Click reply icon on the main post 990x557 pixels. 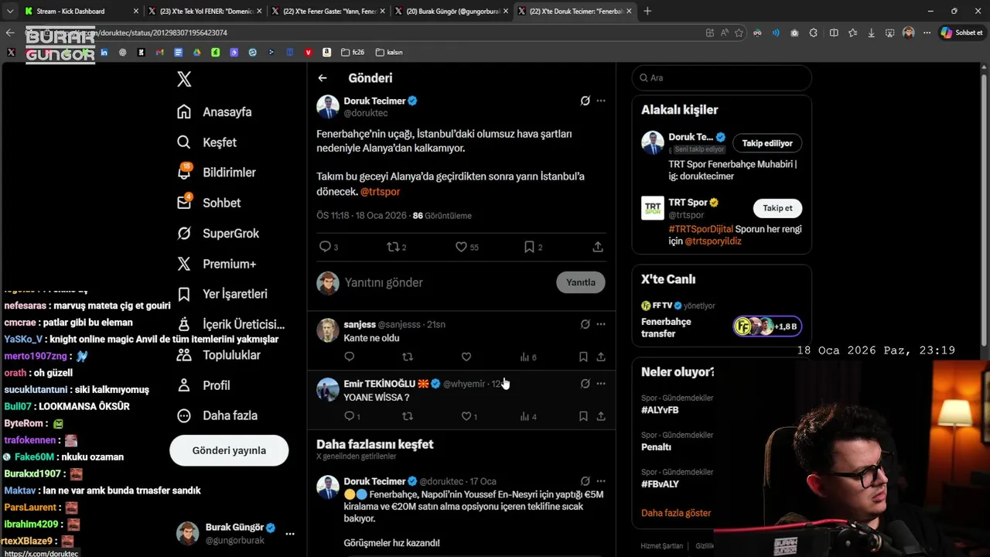[325, 247]
